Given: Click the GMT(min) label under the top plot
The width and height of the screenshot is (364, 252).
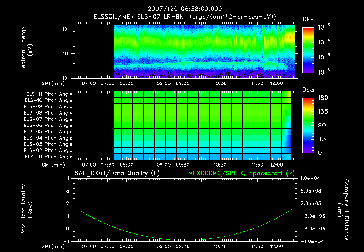Looking at the screenshot, I should pyautogui.click(x=53, y=83).
